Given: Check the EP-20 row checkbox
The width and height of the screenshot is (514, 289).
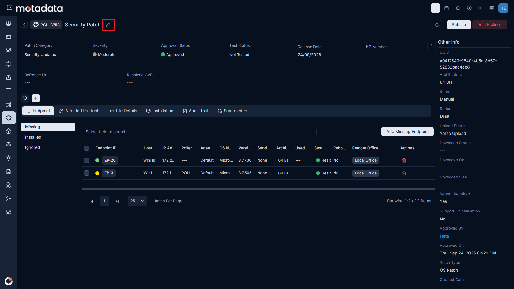Looking at the screenshot, I should (86, 160).
